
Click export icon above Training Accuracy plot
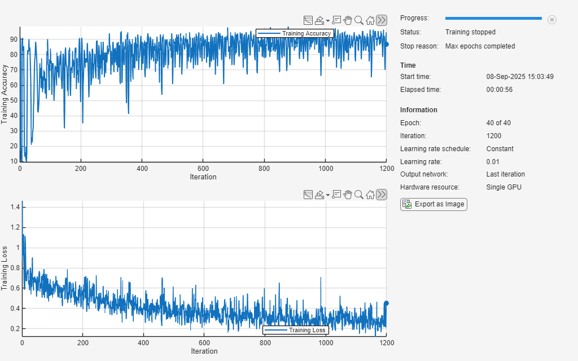tap(319, 20)
